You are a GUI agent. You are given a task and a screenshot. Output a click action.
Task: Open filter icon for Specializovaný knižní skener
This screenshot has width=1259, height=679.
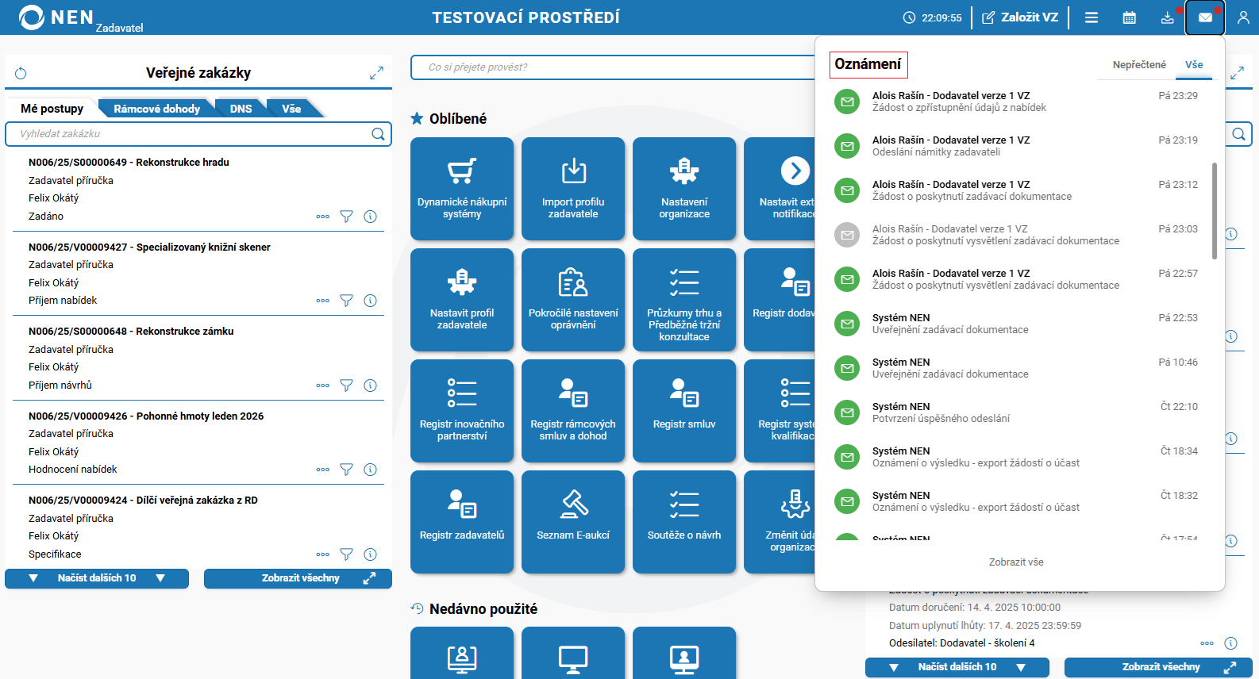coord(346,301)
